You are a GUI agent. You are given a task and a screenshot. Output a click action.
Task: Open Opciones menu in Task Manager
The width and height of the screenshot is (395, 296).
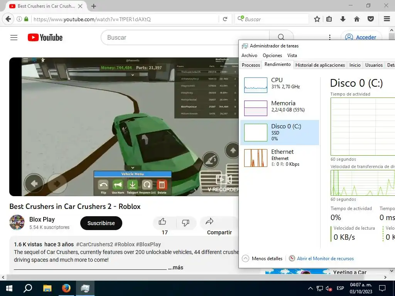coord(272,55)
